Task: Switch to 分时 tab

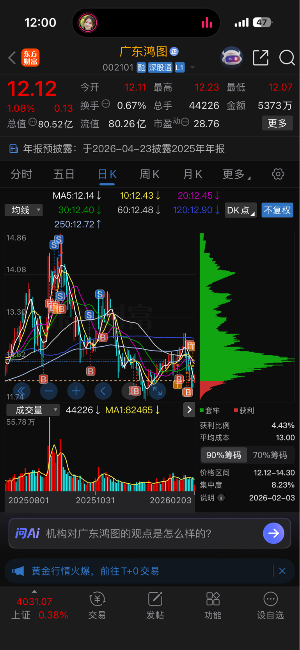Action: tap(21, 174)
